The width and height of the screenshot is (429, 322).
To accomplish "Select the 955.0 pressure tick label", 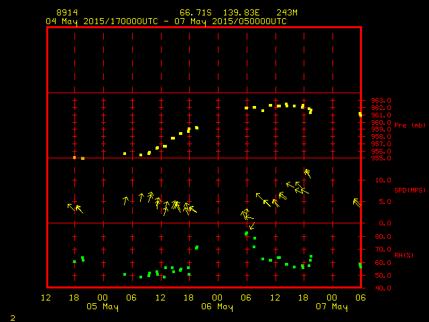I will 381,158.
